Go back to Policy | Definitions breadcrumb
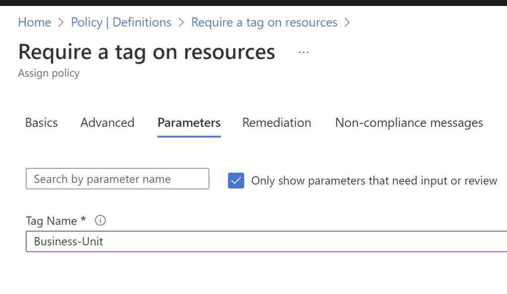Viewport: 507px width, 294px height. [x=121, y=23]
